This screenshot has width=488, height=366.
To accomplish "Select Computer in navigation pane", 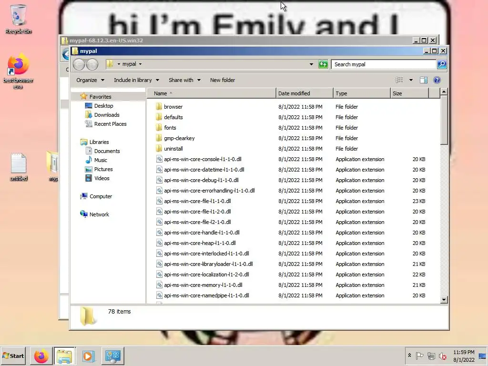I will [x=101, y=196].
